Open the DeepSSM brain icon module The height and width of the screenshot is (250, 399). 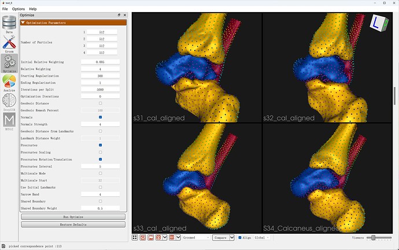(x=9, y=102)
